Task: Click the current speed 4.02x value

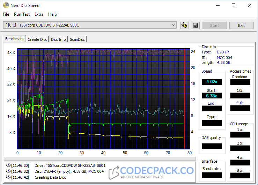Action: click(212, 82)
